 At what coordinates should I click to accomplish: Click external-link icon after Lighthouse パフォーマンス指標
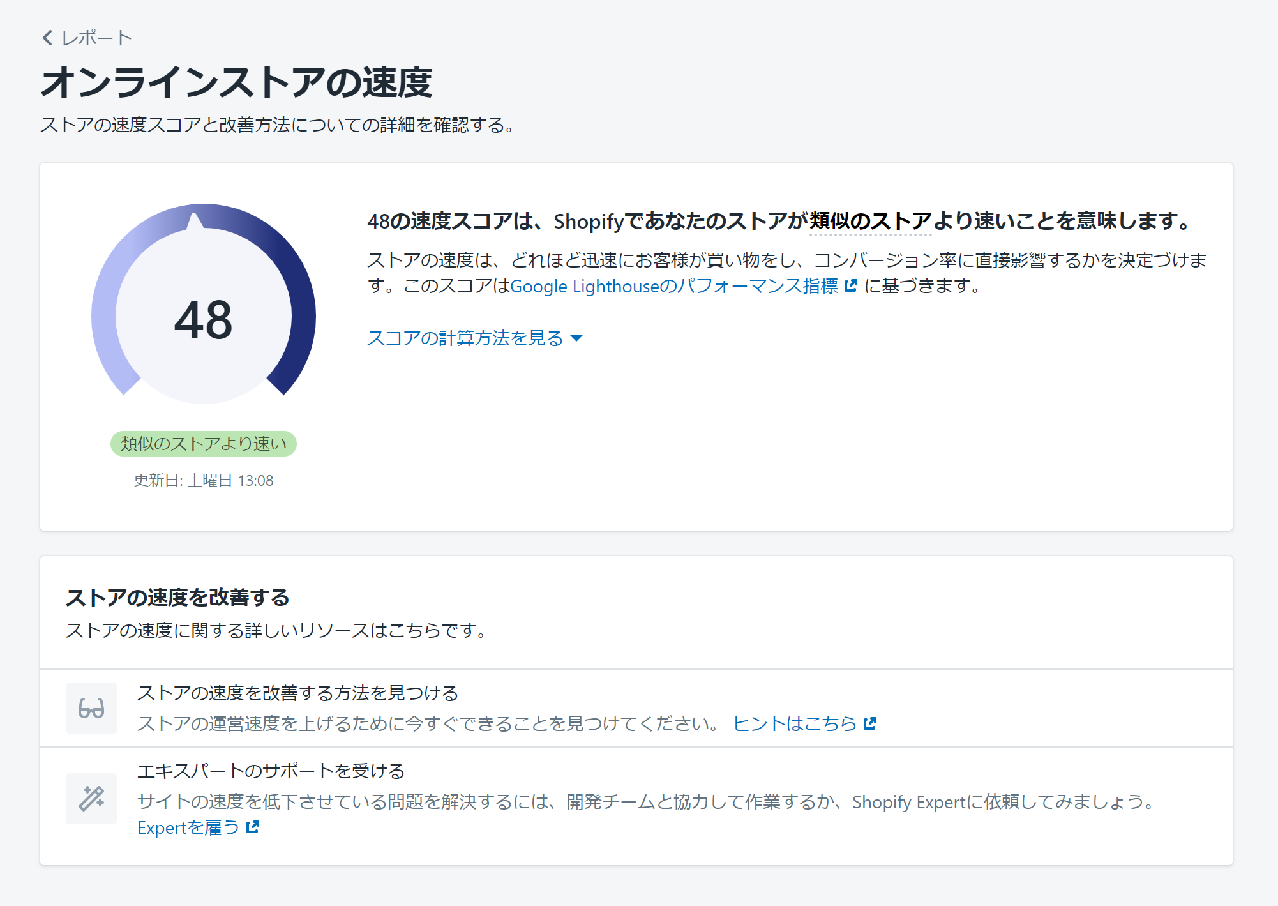[850, 285]
